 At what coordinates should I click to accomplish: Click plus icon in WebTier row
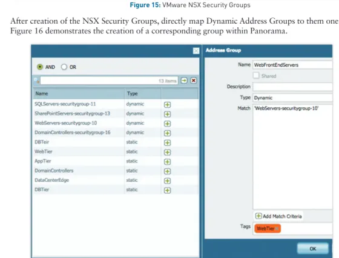(167, 152)
